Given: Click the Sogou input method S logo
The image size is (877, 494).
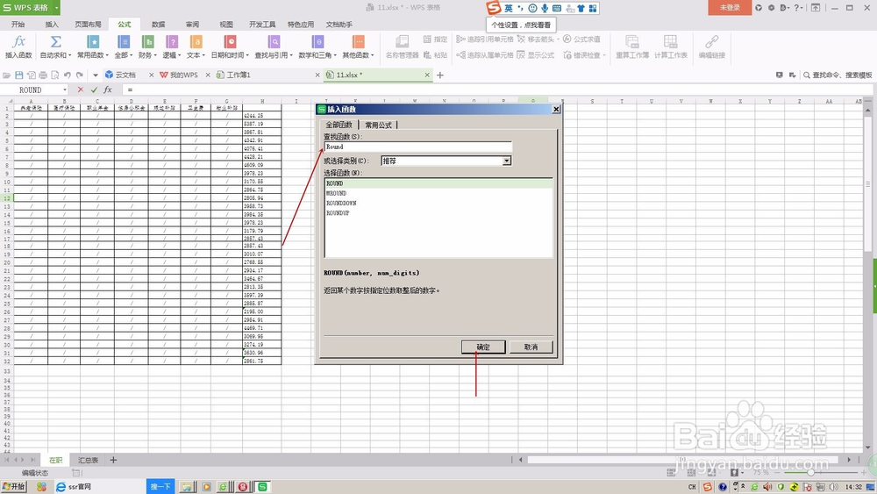Looking at the screenshot, I should point(493,8).
